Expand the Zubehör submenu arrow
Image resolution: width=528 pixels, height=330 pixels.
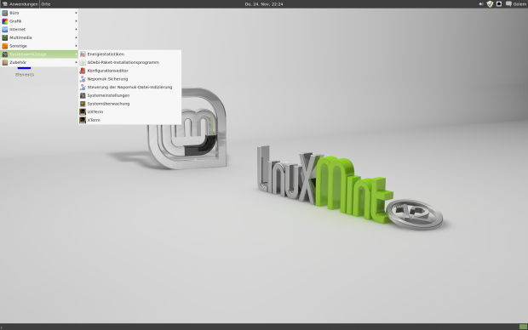[76, 62]
